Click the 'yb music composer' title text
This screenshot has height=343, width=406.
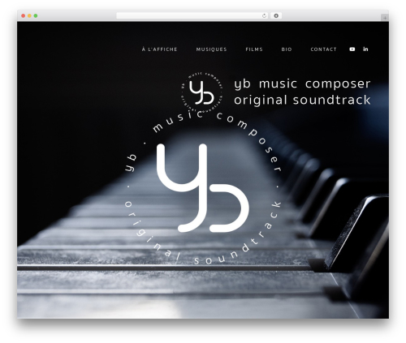click(x=302, y=84)
